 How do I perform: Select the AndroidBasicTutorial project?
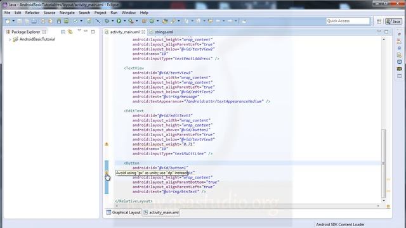pos(37,39)
